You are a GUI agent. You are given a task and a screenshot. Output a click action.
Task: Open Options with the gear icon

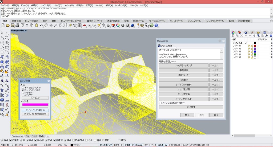coord(142,25)
